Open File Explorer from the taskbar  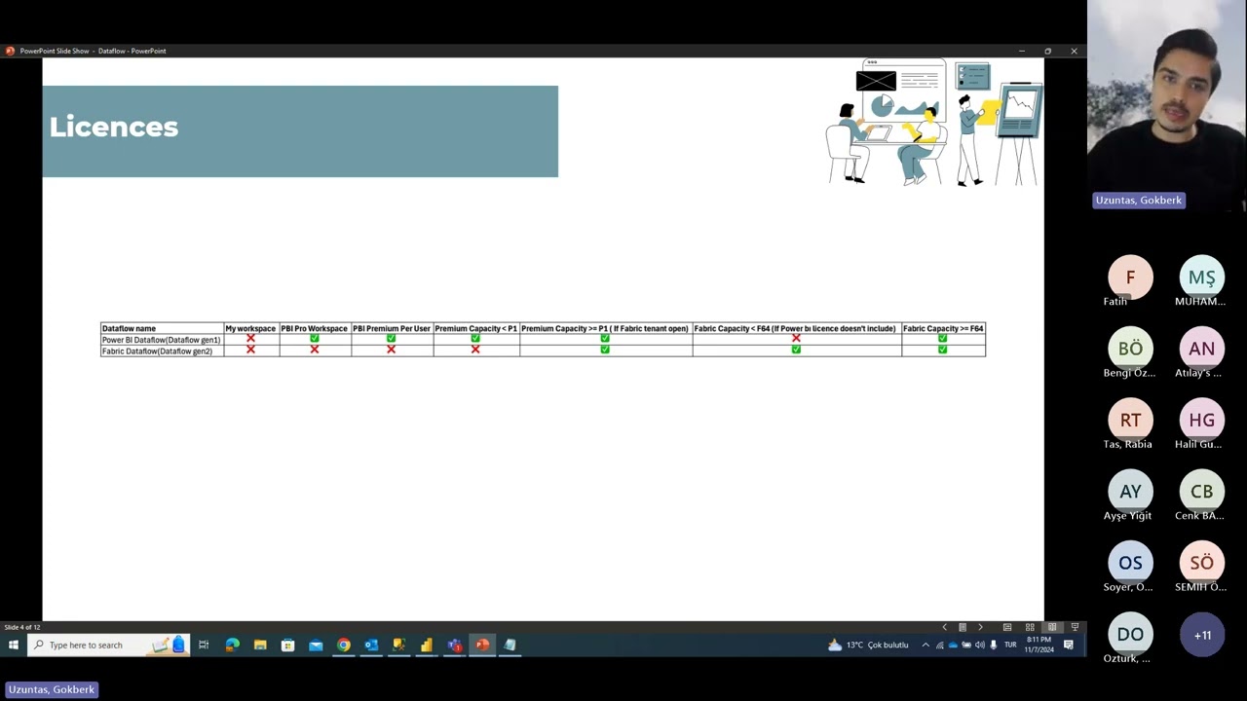tap(260, 645)
